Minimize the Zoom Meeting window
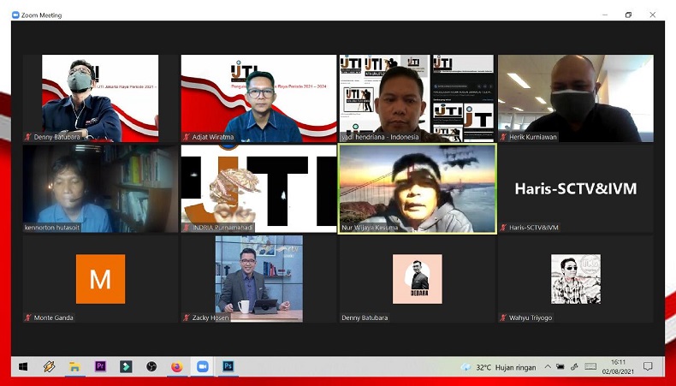 tap(605, 15)
